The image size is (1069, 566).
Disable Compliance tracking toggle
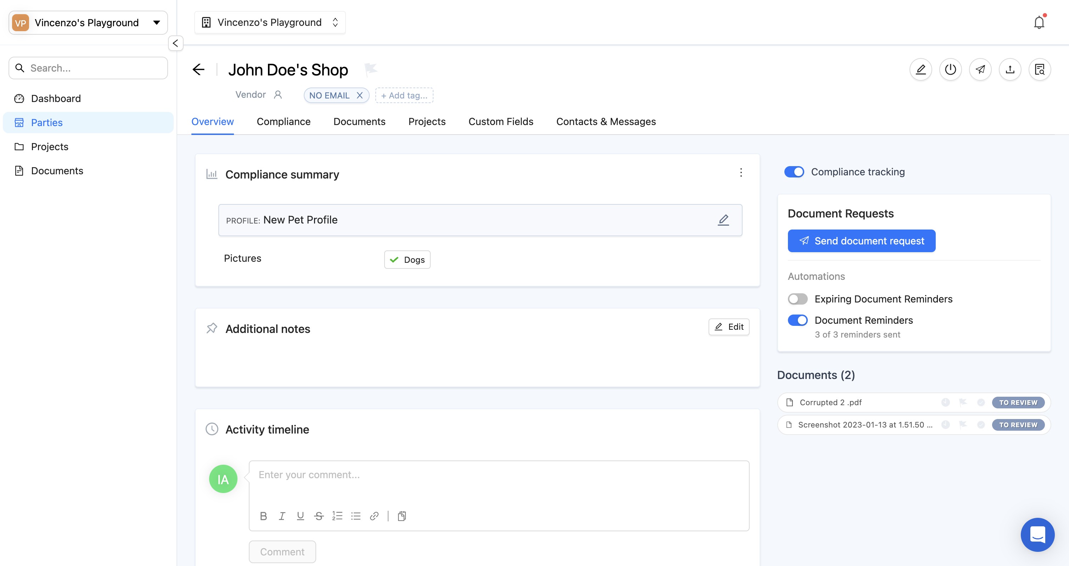[794, 172]
